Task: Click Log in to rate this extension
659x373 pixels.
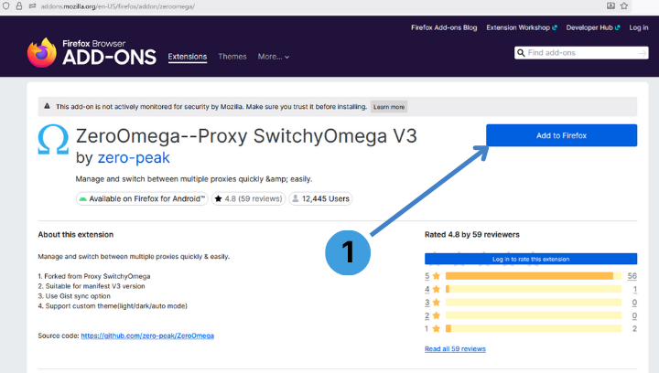Action: coord(531,259)
